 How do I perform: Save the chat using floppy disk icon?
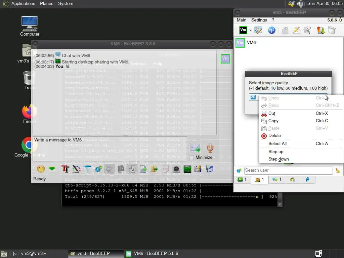point(209,169)
